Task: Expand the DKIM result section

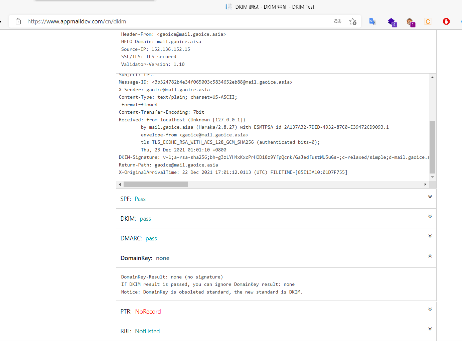Action: click(430, 216)
